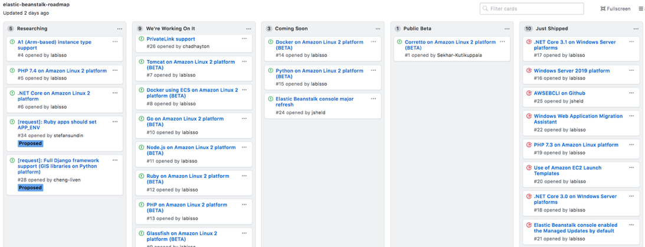Click open issue icon on Elastic Beanstalk refresh card
The height and width of the screenshot is (247, 645).
[x=270, y=99]
